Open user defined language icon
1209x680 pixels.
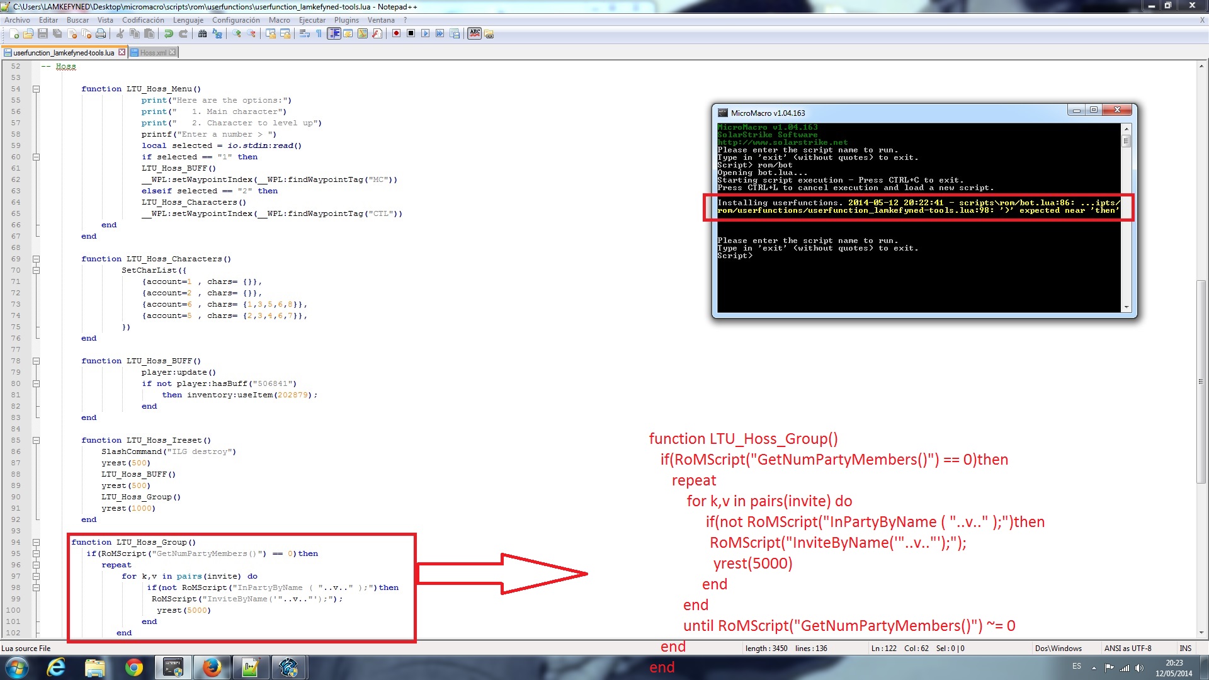(348, 34)
